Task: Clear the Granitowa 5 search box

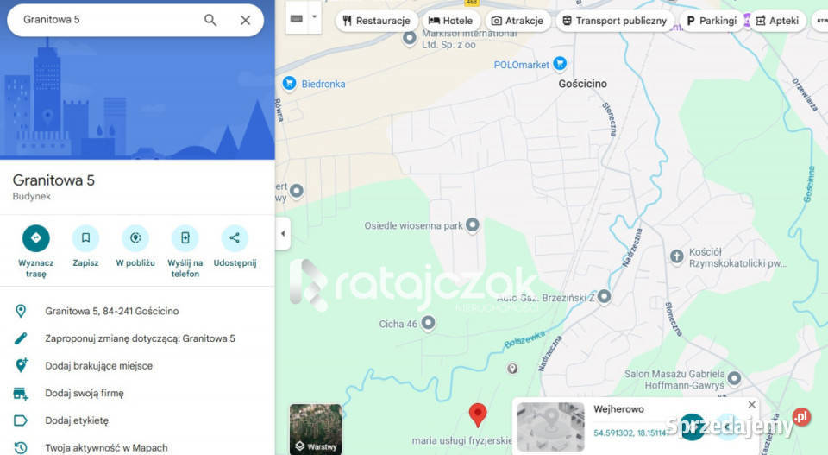Action: [246, 20]
